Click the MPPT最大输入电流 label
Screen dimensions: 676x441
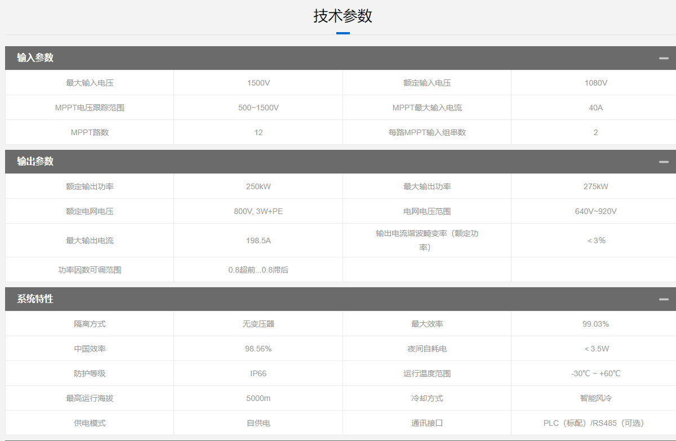click(427, 108)
